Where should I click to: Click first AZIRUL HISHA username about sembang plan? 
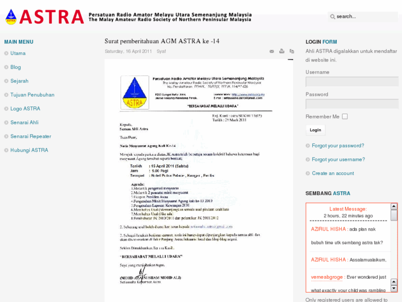click(328, 229)
